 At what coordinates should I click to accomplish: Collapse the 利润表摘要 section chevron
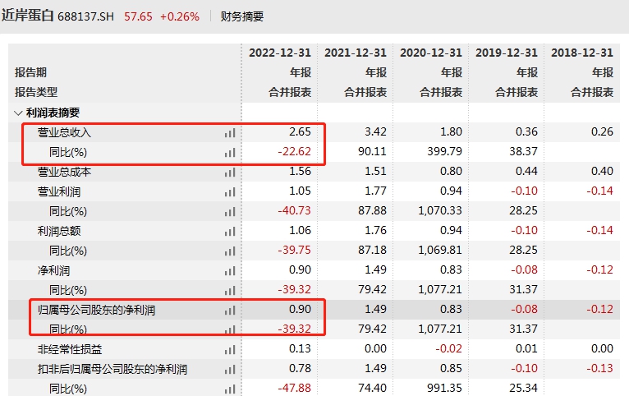[x=18, y=113]
